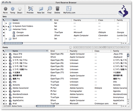Toggle activation dot for metamac Fonts set

[x=4, y=29]
